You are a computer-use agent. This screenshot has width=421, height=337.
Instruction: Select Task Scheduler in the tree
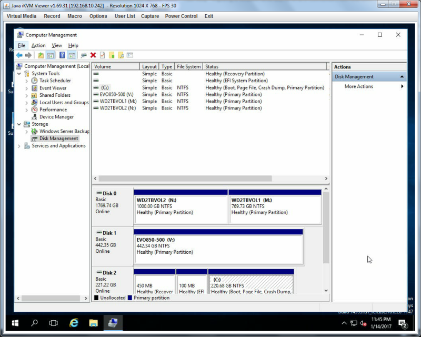(x=55, y=81)
